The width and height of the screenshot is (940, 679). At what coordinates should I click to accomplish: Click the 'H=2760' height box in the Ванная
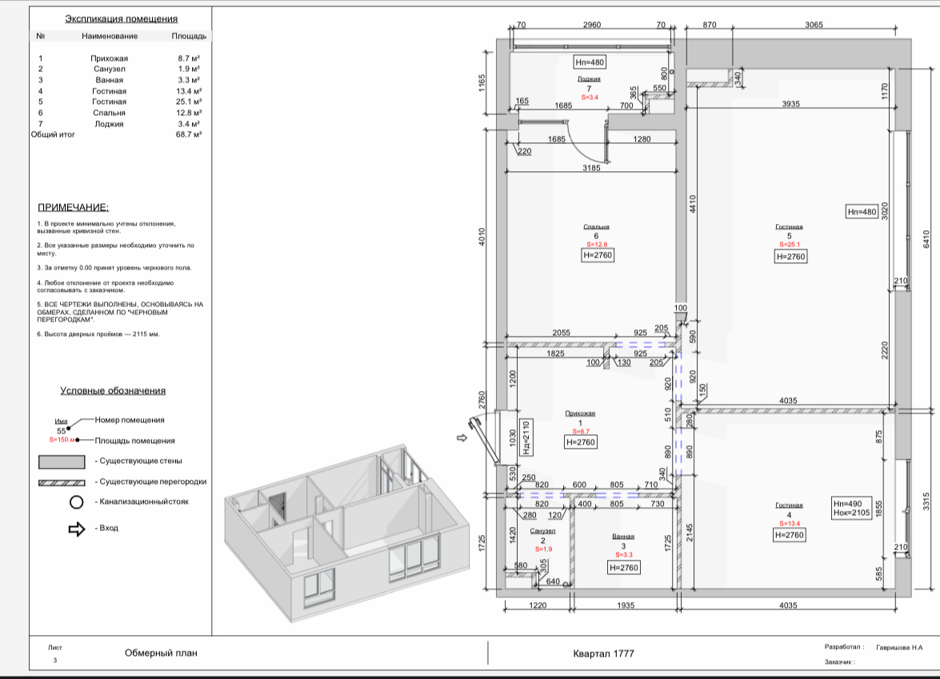tap(623, 568)
